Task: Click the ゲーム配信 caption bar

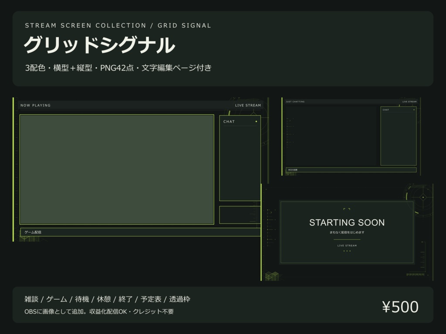Action: point(141,232)
